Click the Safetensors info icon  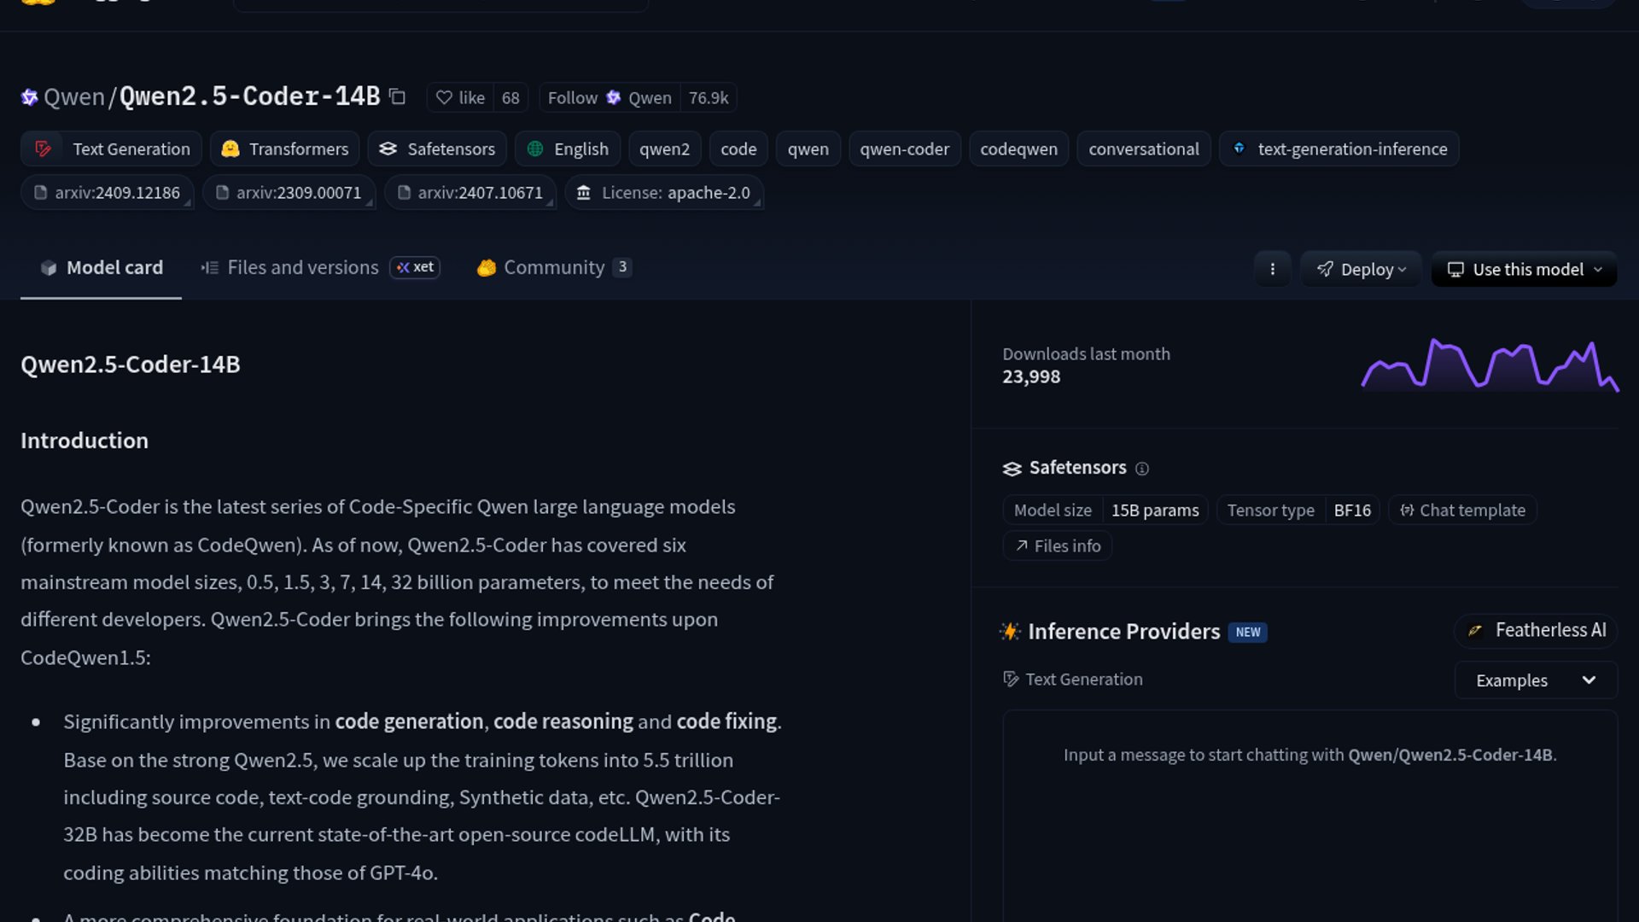(x=1142, y=469)
